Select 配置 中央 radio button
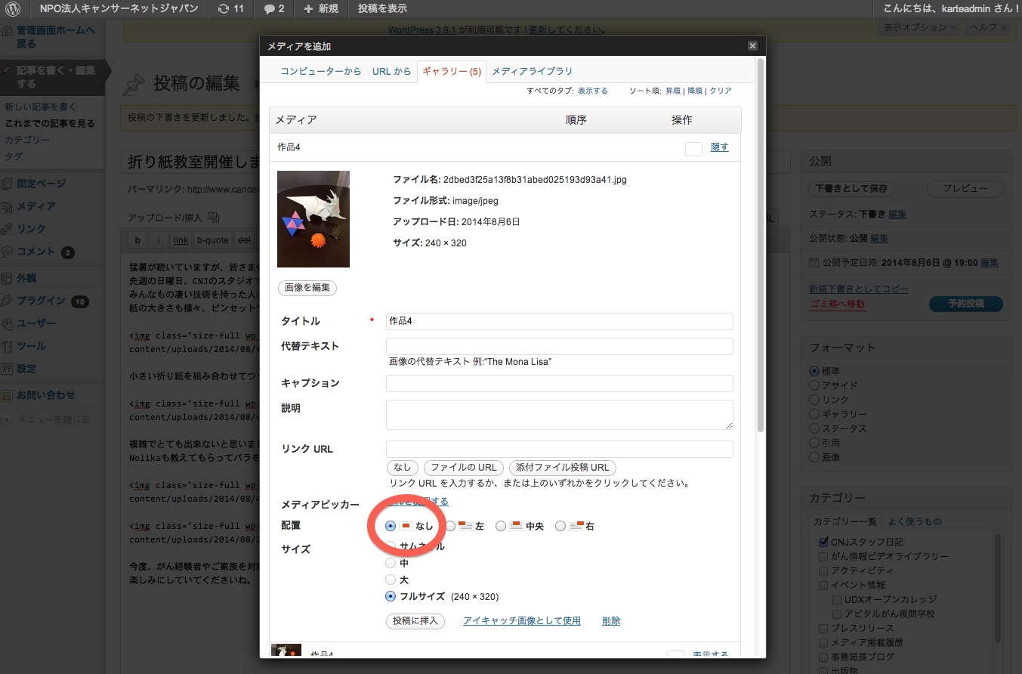 pyautogui.click(x=501, y=526)
